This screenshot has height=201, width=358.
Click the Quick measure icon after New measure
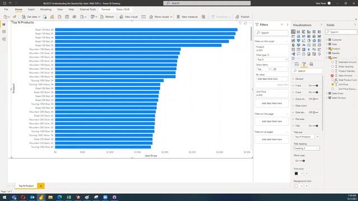(204, 17)
